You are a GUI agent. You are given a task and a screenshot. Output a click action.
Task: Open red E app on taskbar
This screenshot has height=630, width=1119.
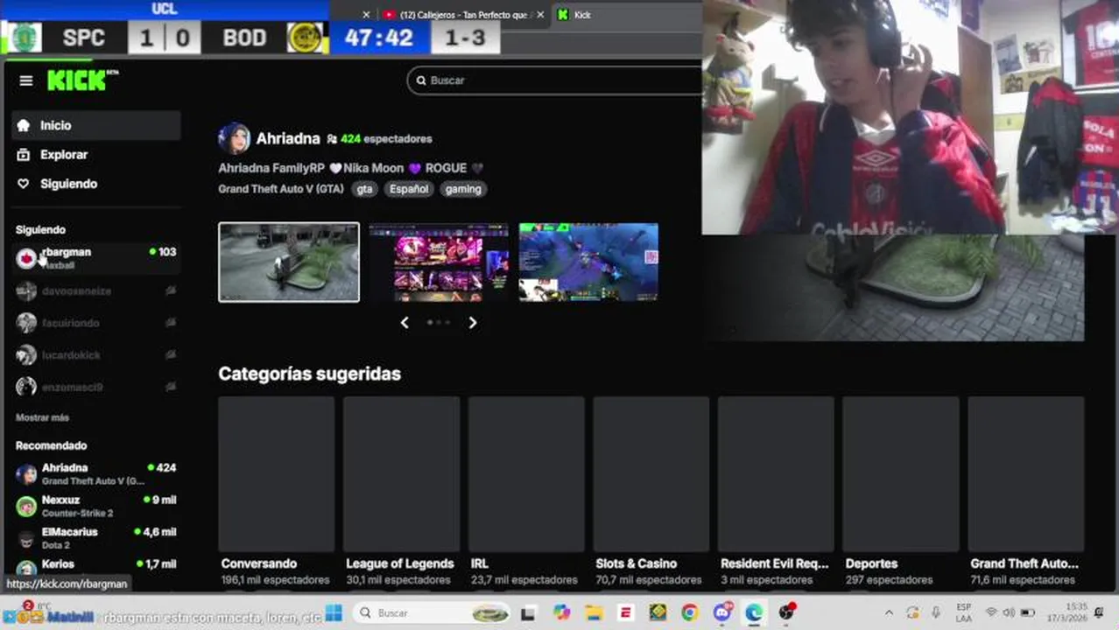point(625,613)
